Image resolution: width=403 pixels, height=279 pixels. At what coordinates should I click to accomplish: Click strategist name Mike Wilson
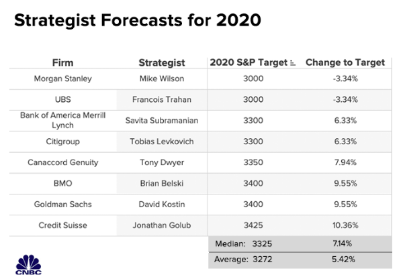point(162,78)
